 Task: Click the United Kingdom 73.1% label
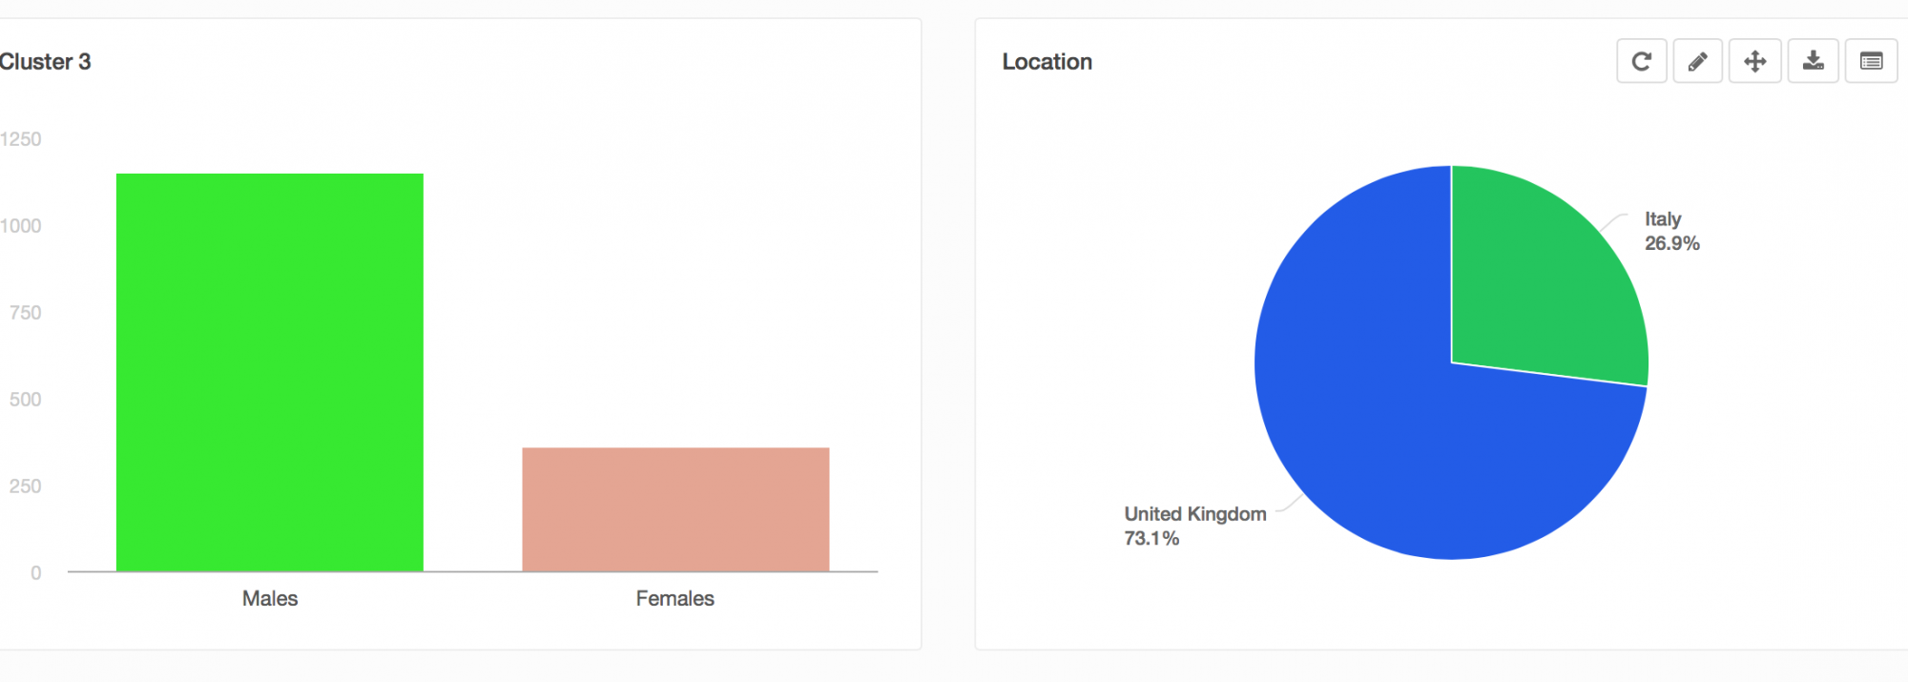pyautogui.click(x=1194, y=526)
